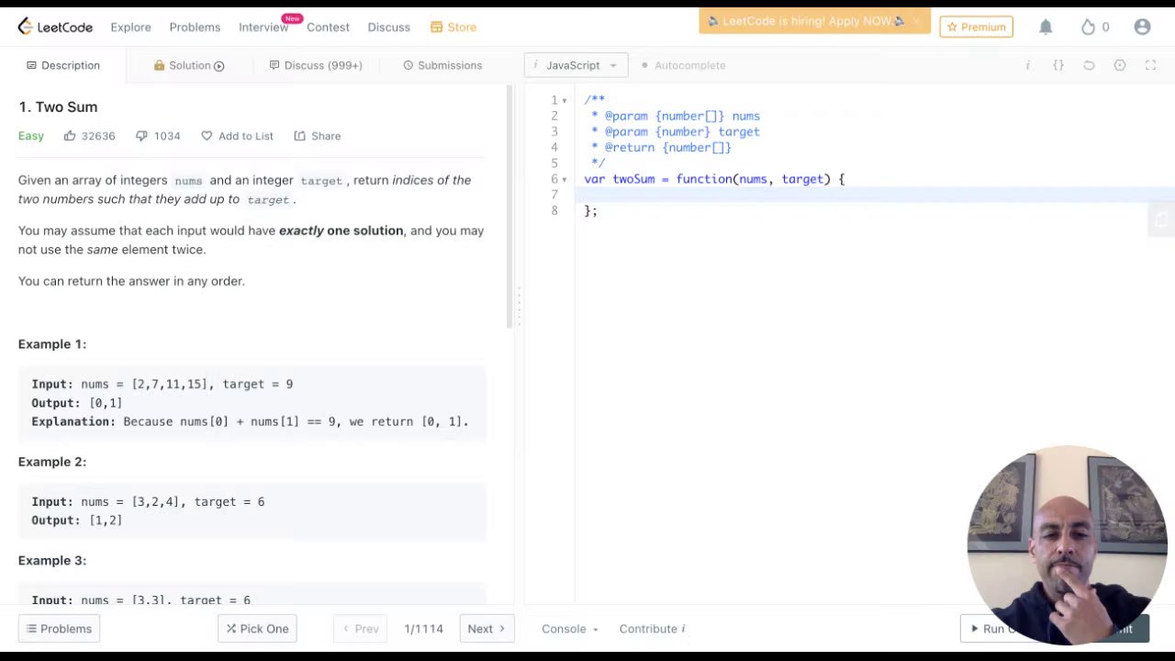Open the notifications bell
The width and height of the screenshot is (1175, 661).
[1046, 28]
